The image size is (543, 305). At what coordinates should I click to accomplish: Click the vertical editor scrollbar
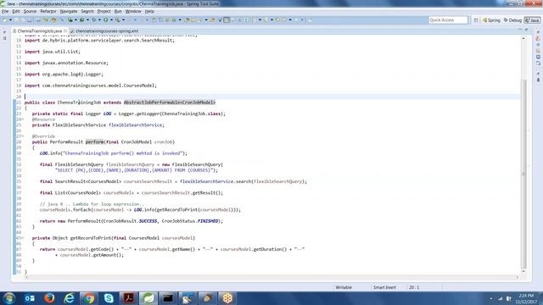(x=523, y=173)
